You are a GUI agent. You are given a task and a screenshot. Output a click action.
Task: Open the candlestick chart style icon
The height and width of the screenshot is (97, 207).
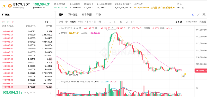click(121, 22)
